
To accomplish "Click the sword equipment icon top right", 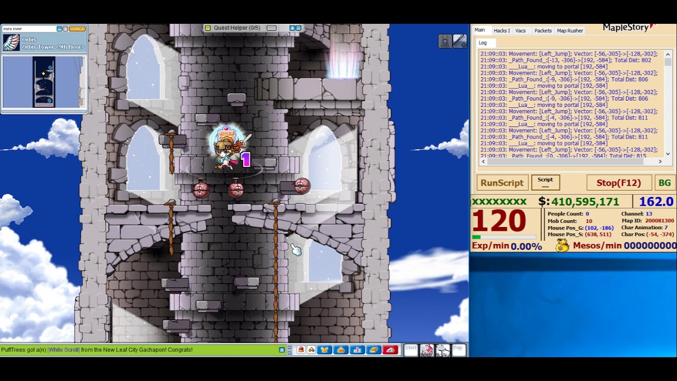I will pyautogui.click(x=460, y=41).
